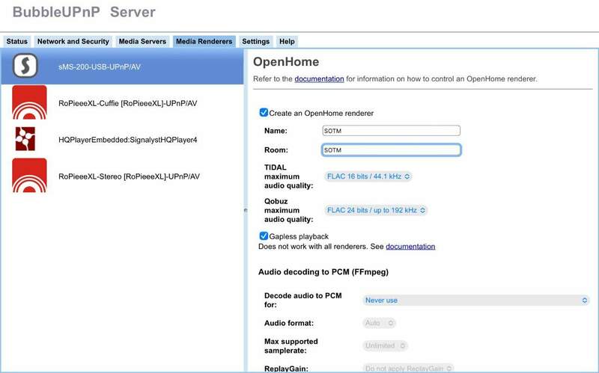The width and height of the screenshot is (599, 373).
Task: Click the RoPieeeXL-Stereo renderer icon
Action: 29,176
